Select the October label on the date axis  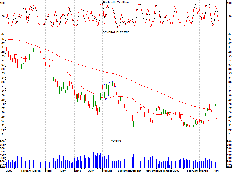[x=136, y=171]
